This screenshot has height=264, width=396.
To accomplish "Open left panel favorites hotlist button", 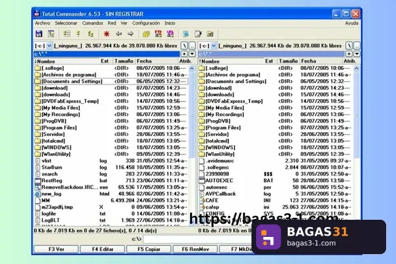I will (x=184, y=54).
